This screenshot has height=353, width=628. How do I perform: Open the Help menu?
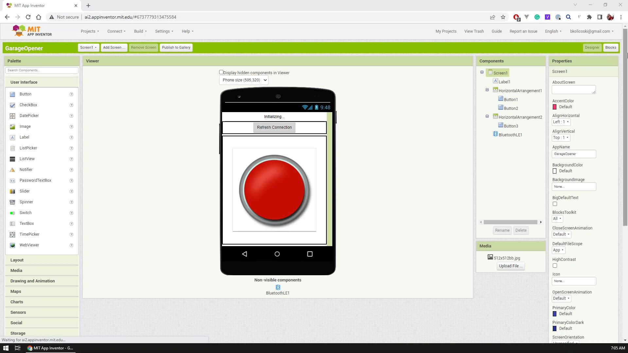coord(187,31)
